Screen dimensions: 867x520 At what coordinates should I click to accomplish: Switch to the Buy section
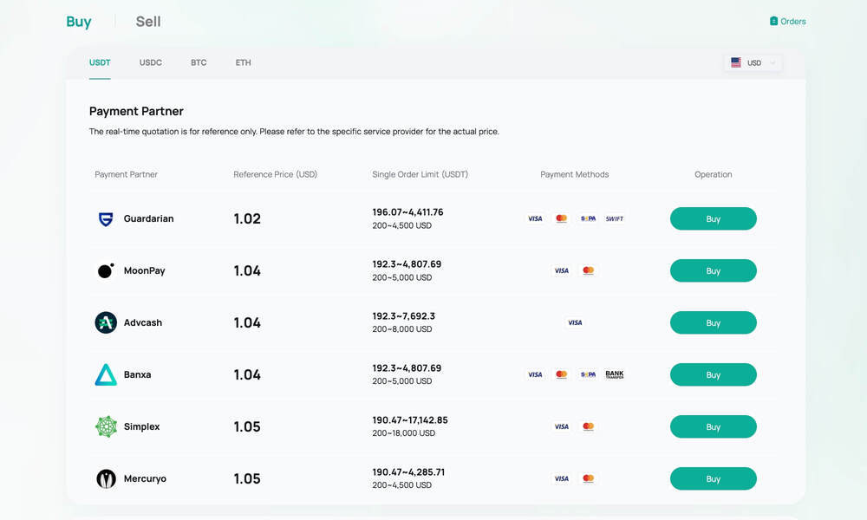point(79,22)
